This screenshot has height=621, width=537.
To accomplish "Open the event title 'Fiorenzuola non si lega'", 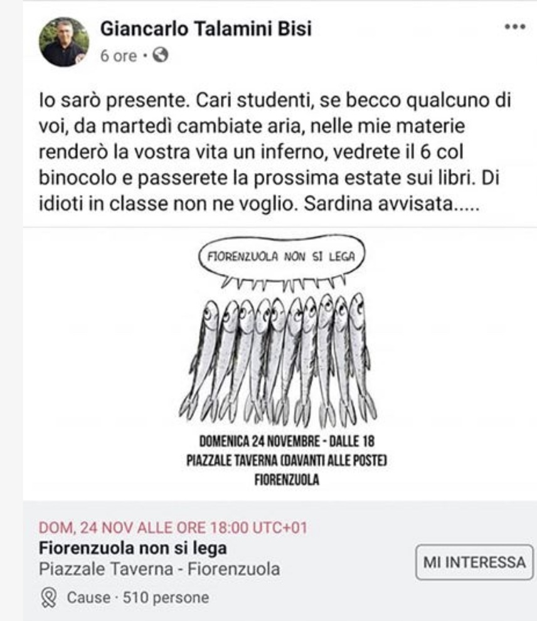I will [x=132, y=548].
